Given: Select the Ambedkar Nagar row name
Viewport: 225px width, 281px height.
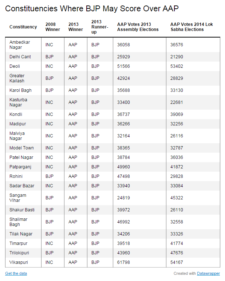Looking at the screenshot, I should pyautogui.click(x=20, y=44).
